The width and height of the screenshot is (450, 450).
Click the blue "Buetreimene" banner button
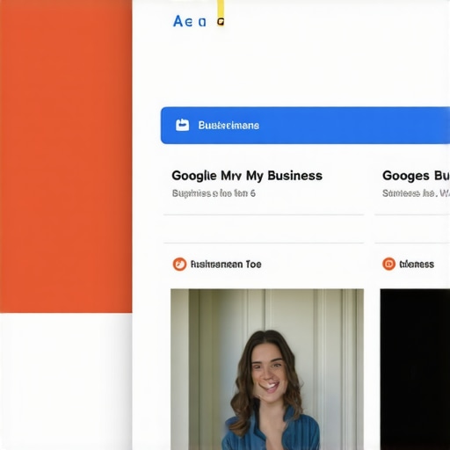pos(305,126)
